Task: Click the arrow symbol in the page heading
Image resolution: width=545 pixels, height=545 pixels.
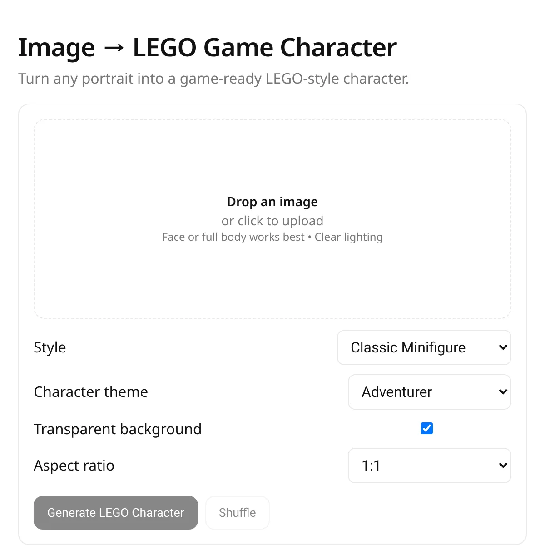Action: coord(114,48)
